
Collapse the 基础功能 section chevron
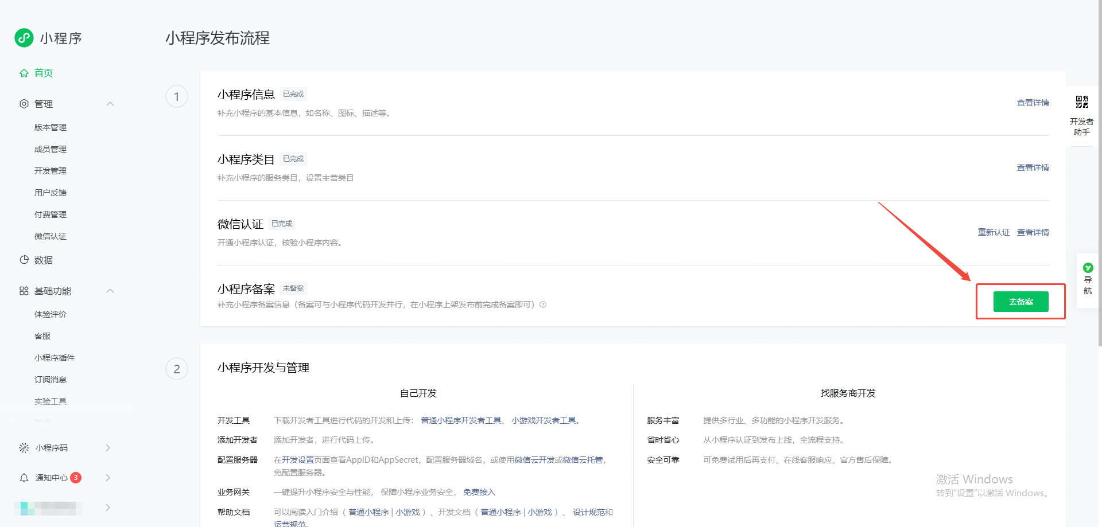click(110, 291)
